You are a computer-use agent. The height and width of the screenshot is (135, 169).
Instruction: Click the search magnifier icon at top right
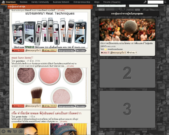coord(166,2)
